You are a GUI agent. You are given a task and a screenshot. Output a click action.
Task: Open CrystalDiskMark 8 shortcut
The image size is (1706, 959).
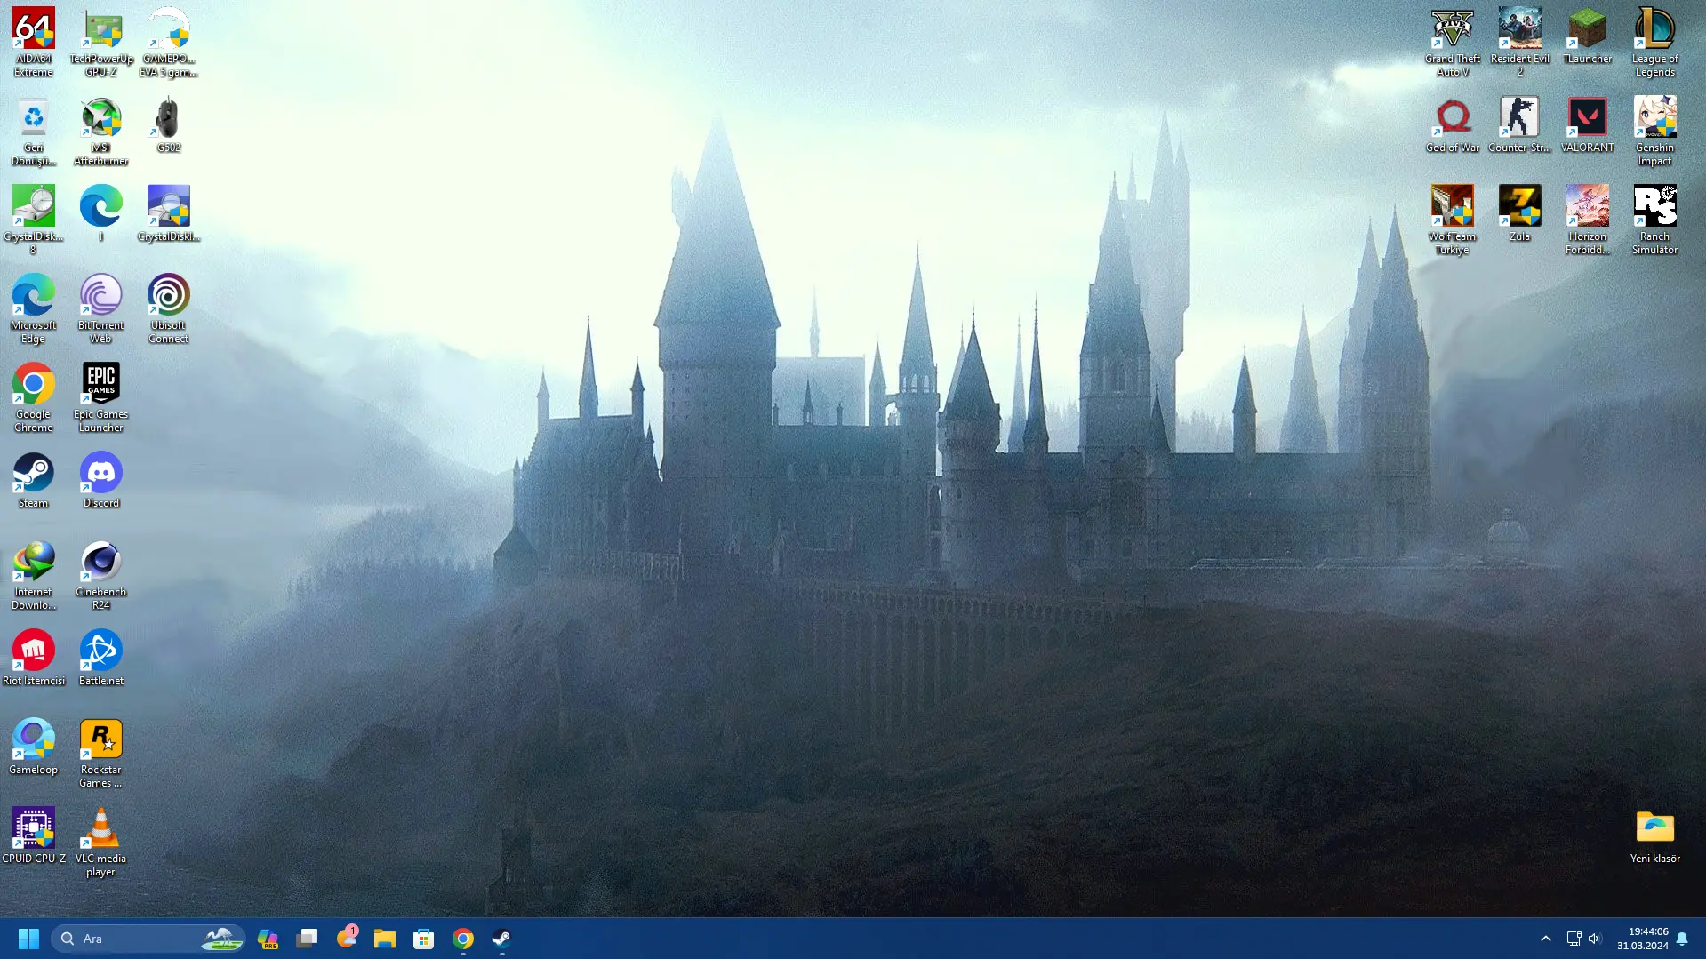[x=34, y=220]
